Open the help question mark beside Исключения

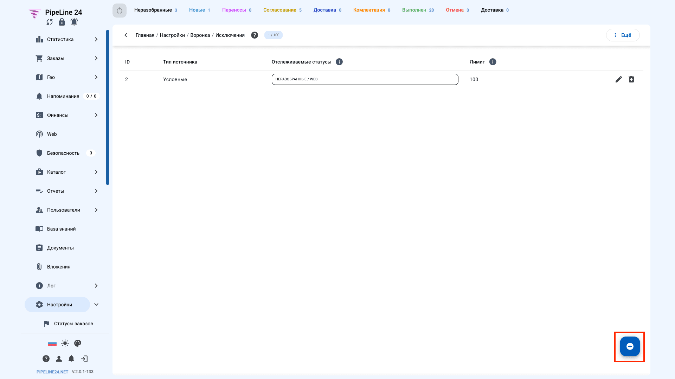(x=255, y=35)
